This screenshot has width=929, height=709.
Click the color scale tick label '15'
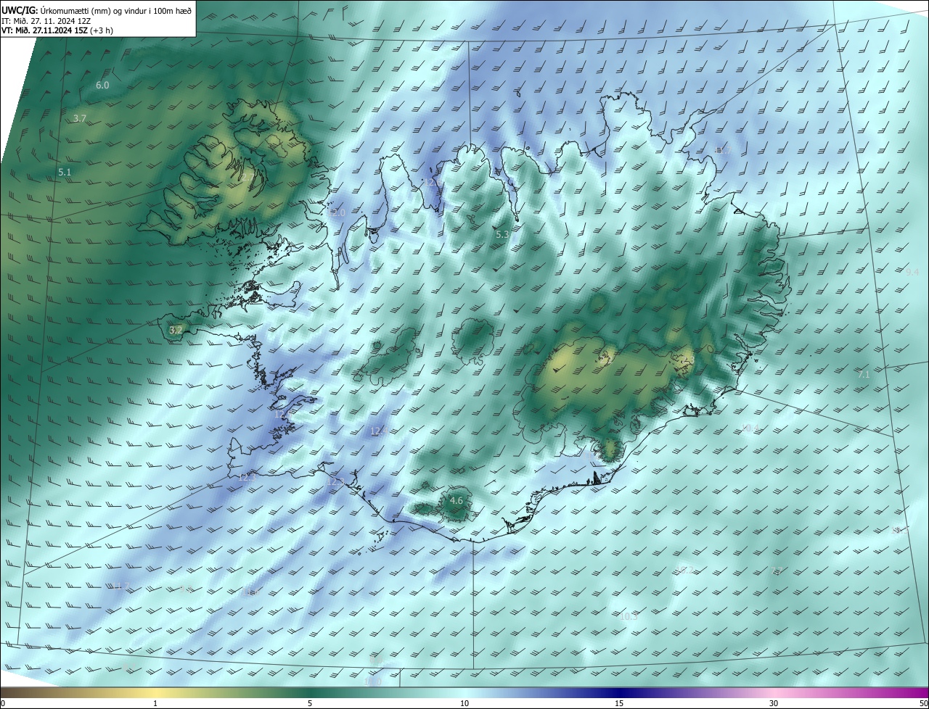coord(619,703)
